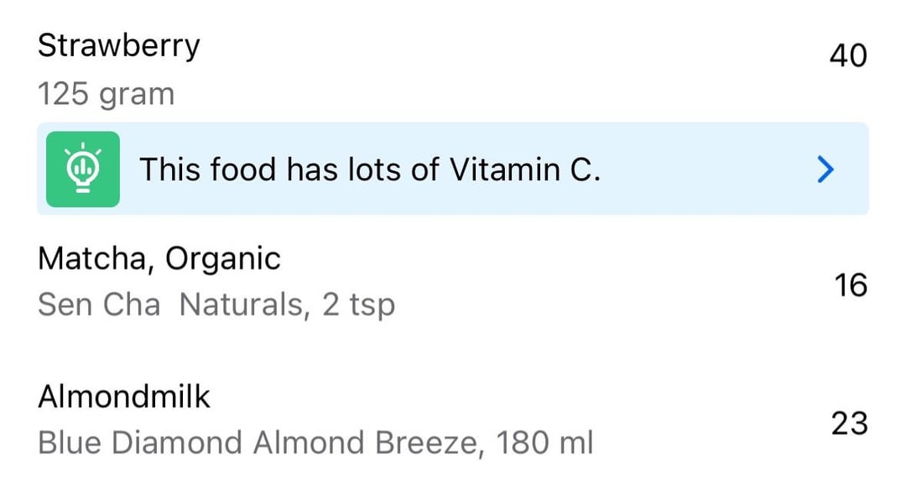Screen dimensions: 906x490
Task: Click the words Vitamin C in banner
Action: coord(525,169)
